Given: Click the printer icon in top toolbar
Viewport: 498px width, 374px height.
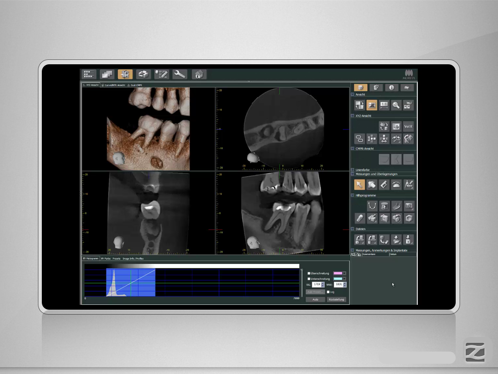Looking at the screenshot, I should coord(143,74).
